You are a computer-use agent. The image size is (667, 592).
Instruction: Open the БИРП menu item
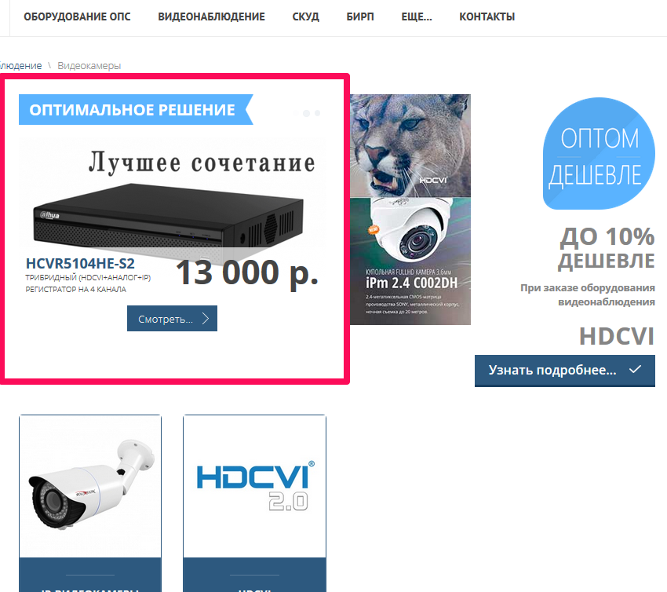coord(360,16)
